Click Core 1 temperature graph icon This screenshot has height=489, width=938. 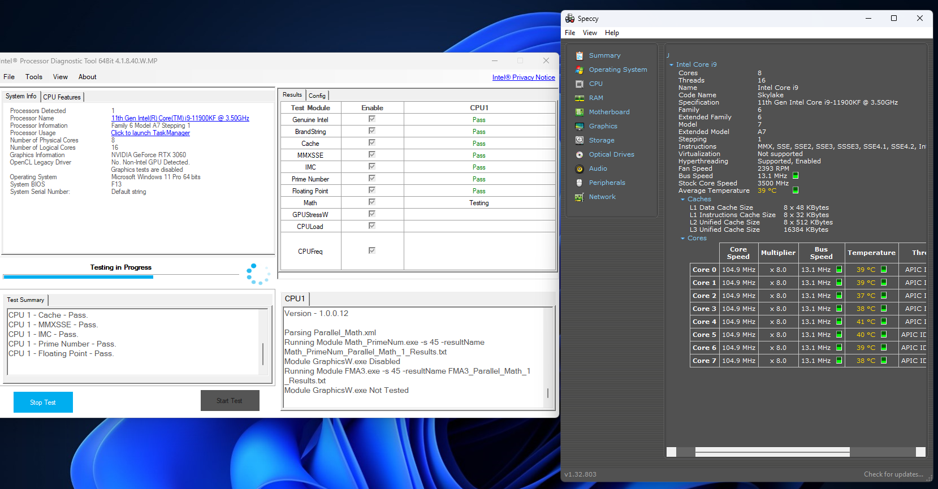pyautogui.click(x=884, y=283)
